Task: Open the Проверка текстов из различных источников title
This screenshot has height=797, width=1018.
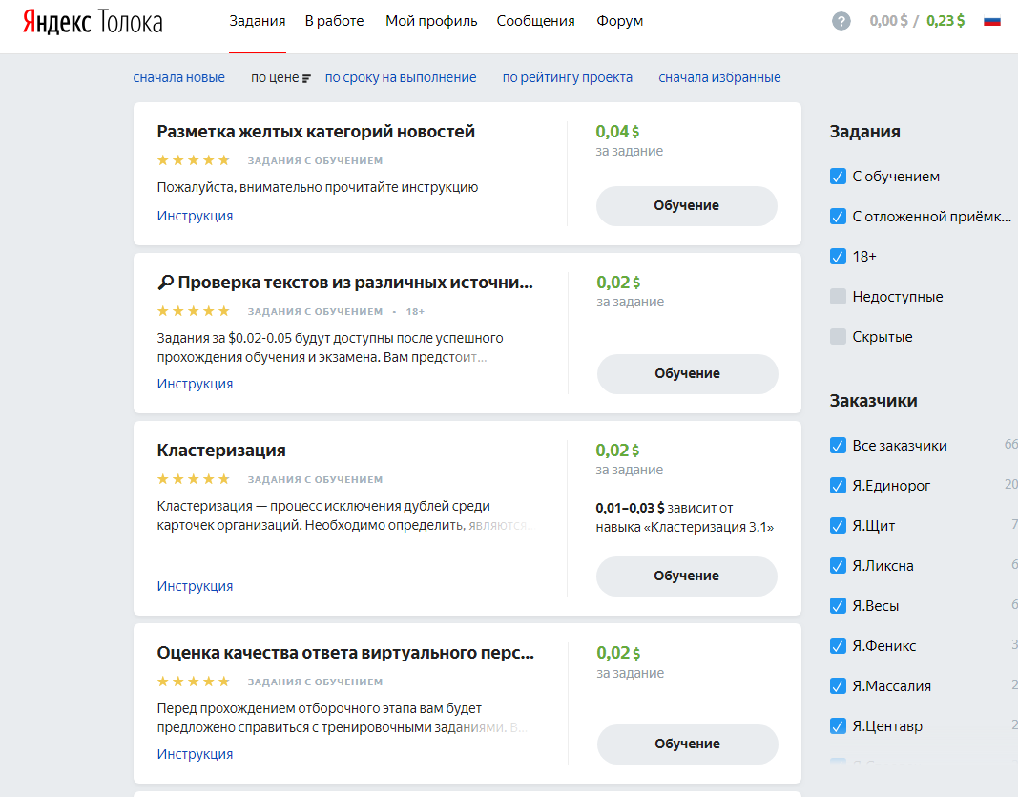Action: pos(355,283)
